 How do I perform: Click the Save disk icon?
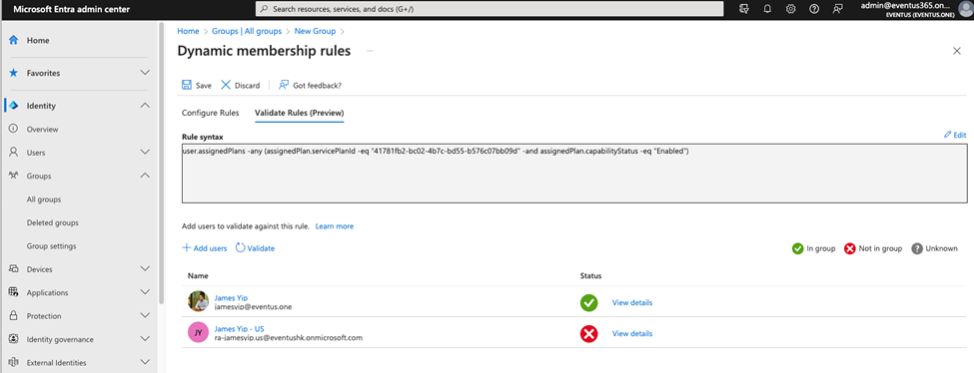coord(187,85)
